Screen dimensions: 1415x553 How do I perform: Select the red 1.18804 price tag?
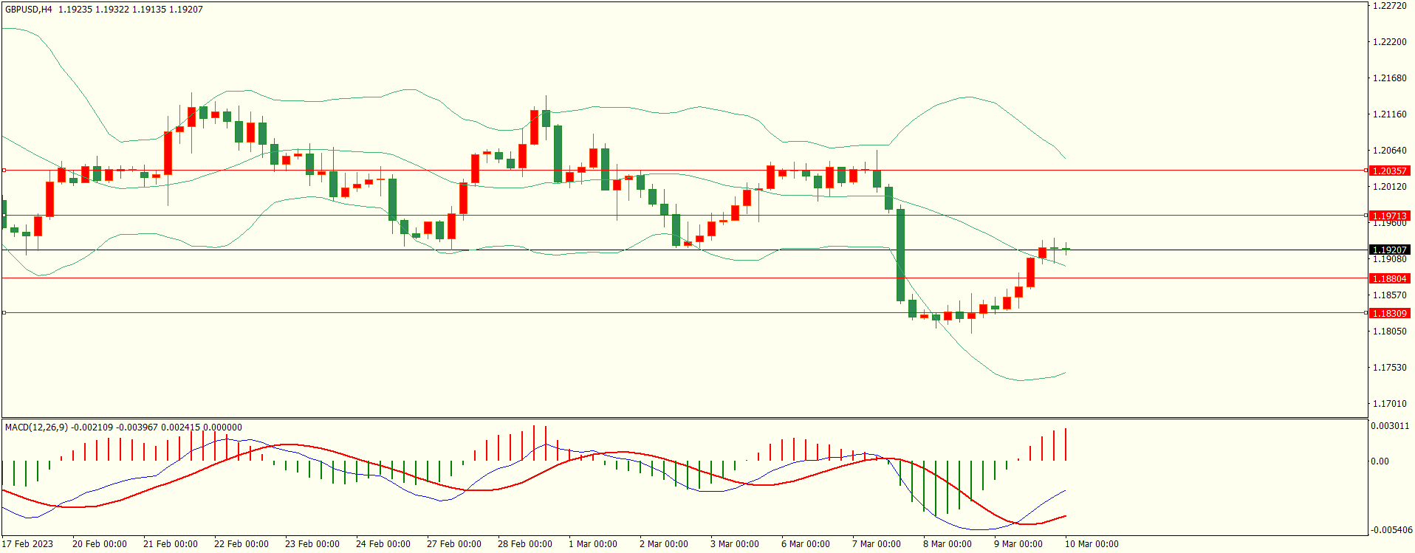click(1389, 279)
